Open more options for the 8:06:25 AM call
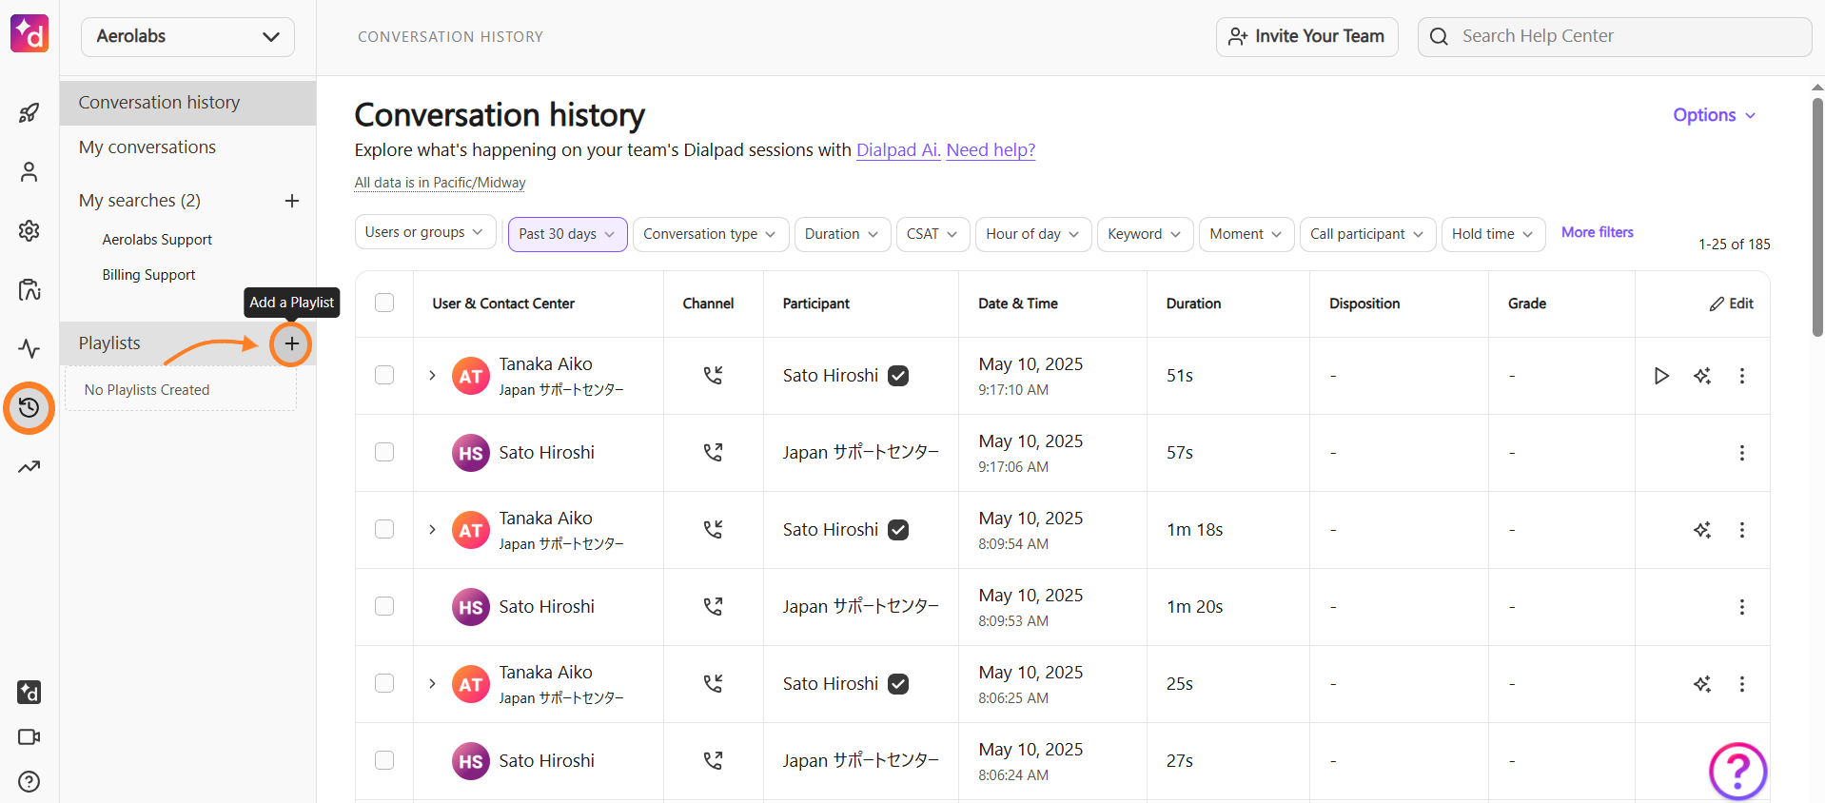The width and height of the screenshot is (1825, 803). (1742, 684)
